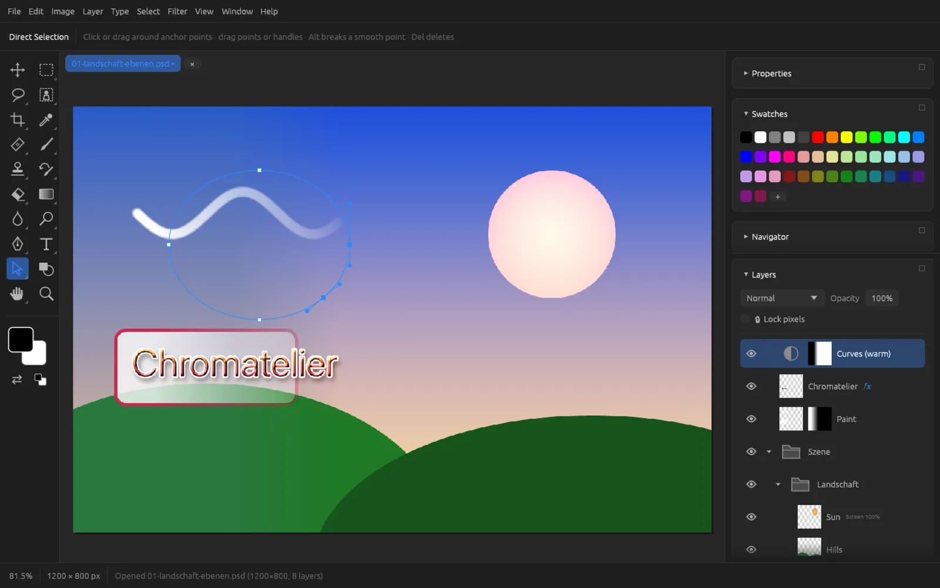Select the Hand tool
The height and width of the screenshot is (588, 940).
point(17,293)
